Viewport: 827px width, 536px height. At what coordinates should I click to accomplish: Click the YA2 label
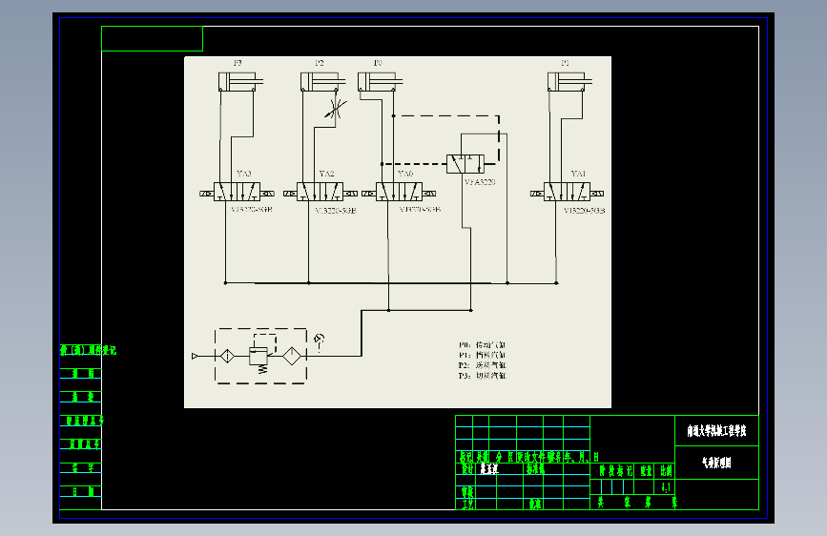(x=326, y=174)
